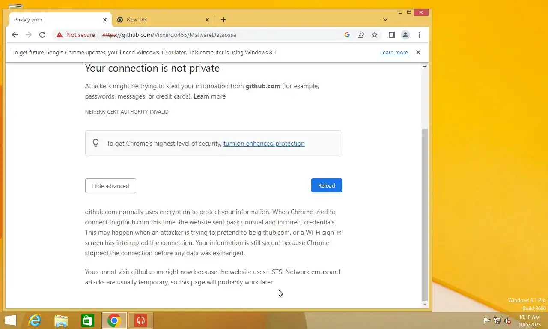Open File Explorer from the taskbar
The width and height of the screenshot is (548, 329).
pos(61,320)
